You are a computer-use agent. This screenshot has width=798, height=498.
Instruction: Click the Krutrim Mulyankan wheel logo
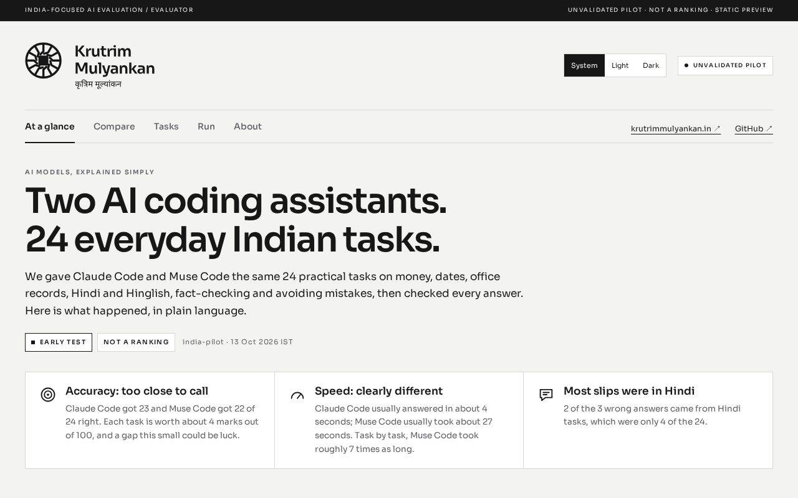click(43, 60)
